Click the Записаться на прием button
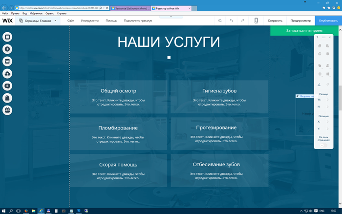Image resolution: width=342 pixels, height=214 pixels. (304, 31)
